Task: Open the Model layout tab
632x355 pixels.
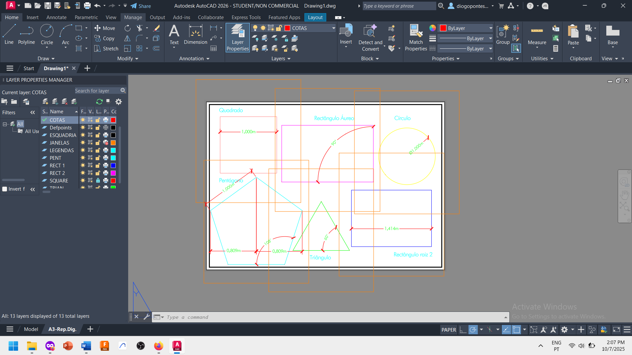Action: [31, 329]
